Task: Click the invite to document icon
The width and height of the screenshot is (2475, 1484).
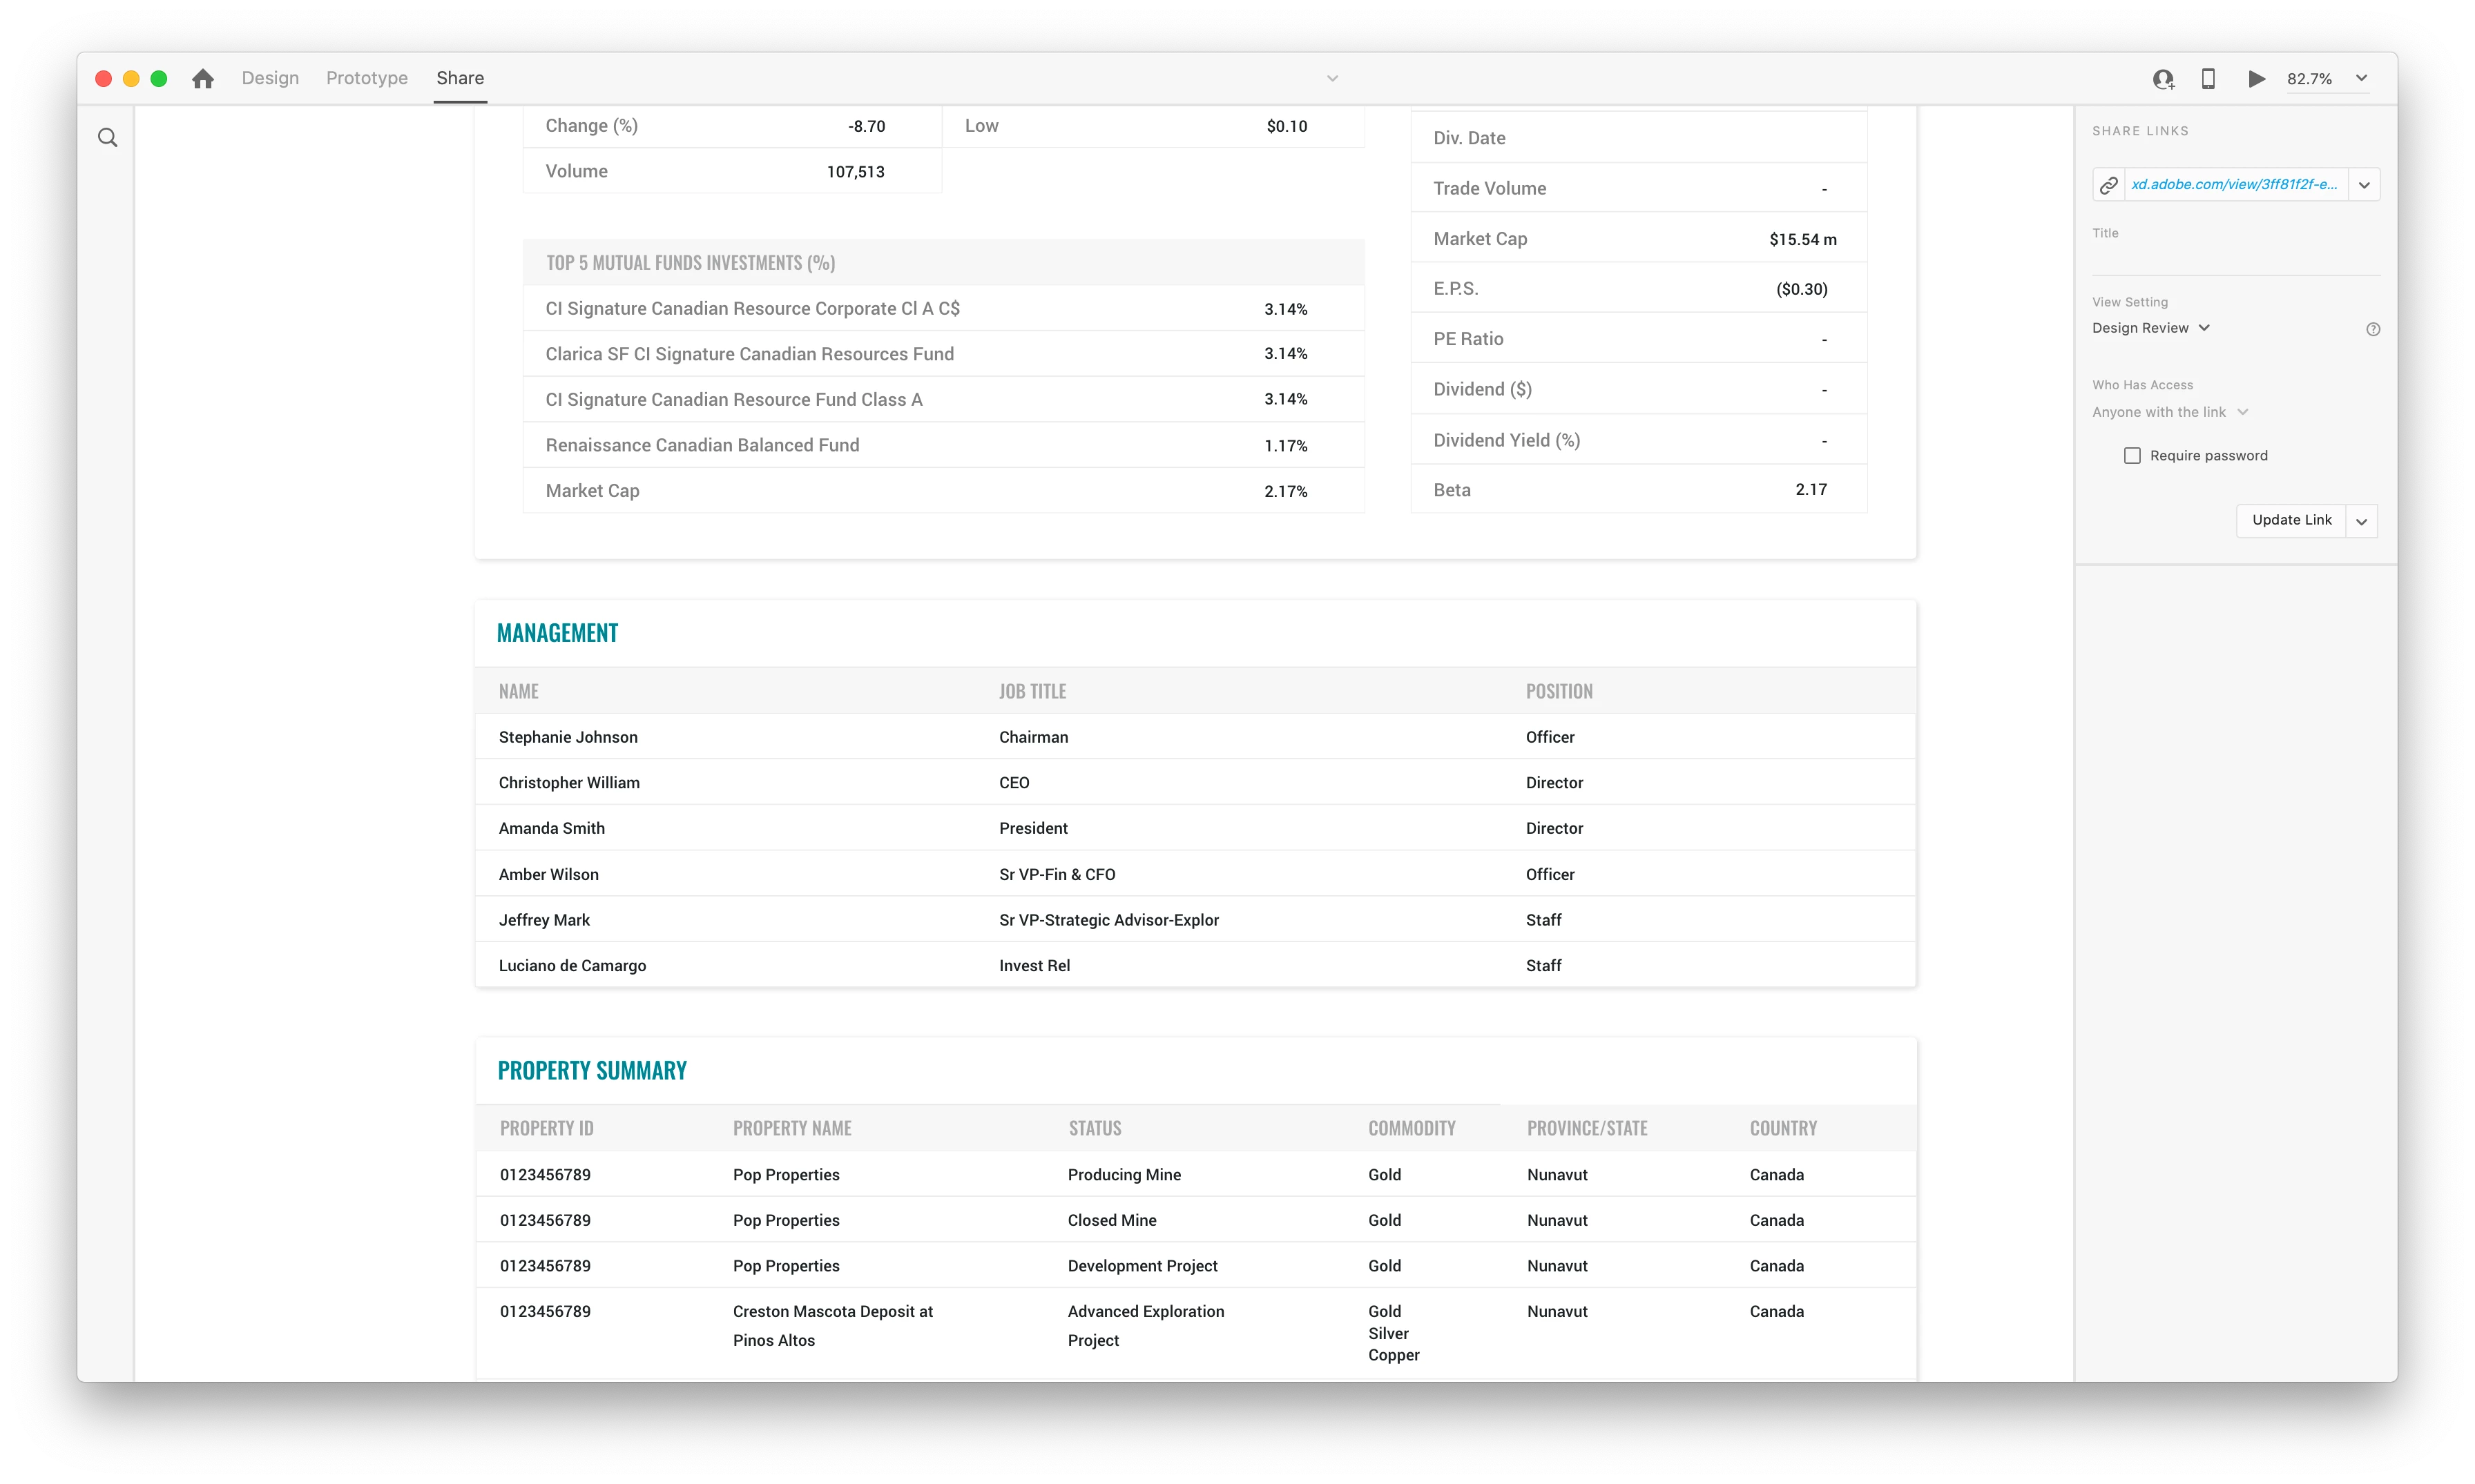Action: (x=2163, y=79)
